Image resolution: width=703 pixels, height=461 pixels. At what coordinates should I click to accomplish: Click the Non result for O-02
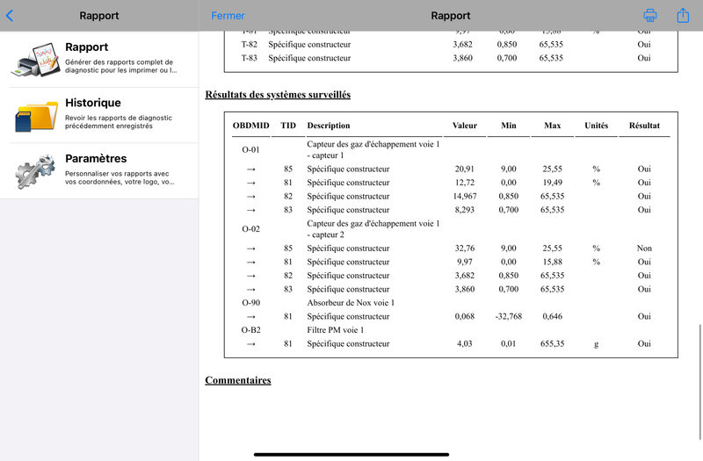click(x=644, y=249)
